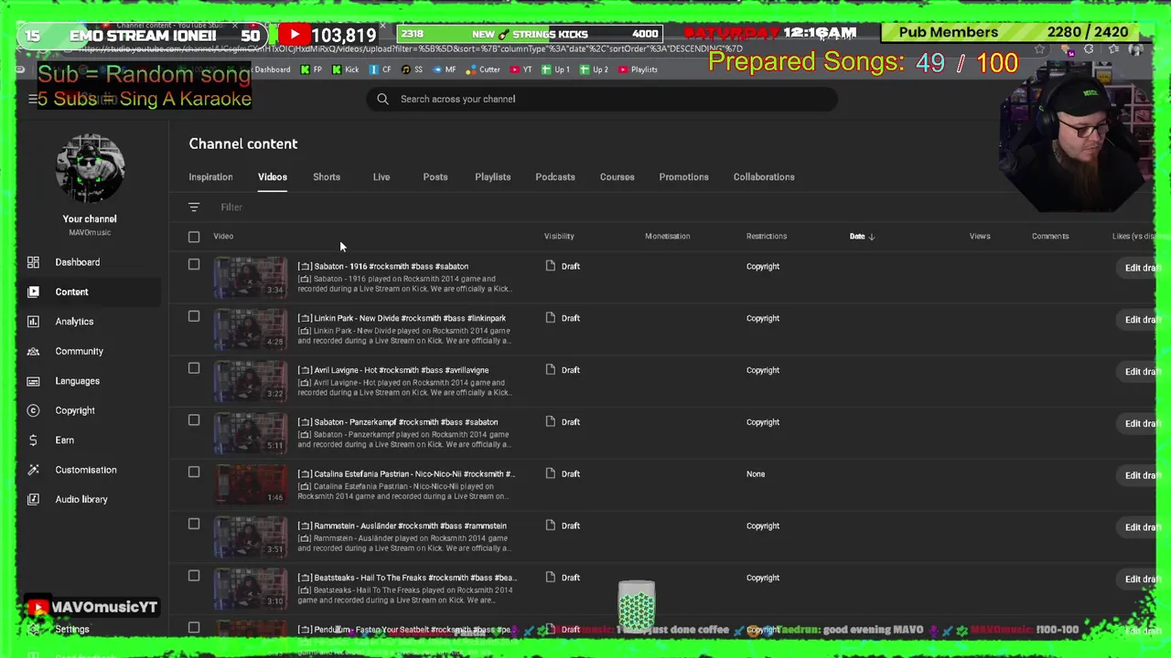Image resolution: width=1171 pixels, height=658 pixels.
Task: Click None restriction of Catalina Estefania row
Action: click(756, 474)
